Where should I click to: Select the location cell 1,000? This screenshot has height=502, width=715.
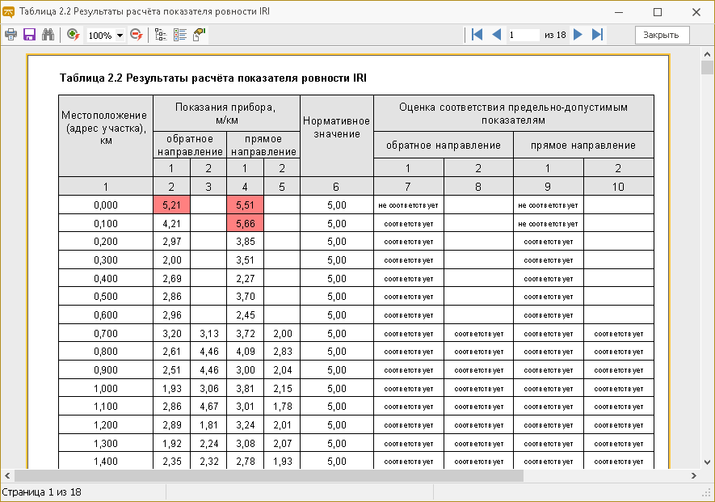click(x=106, y=388)
